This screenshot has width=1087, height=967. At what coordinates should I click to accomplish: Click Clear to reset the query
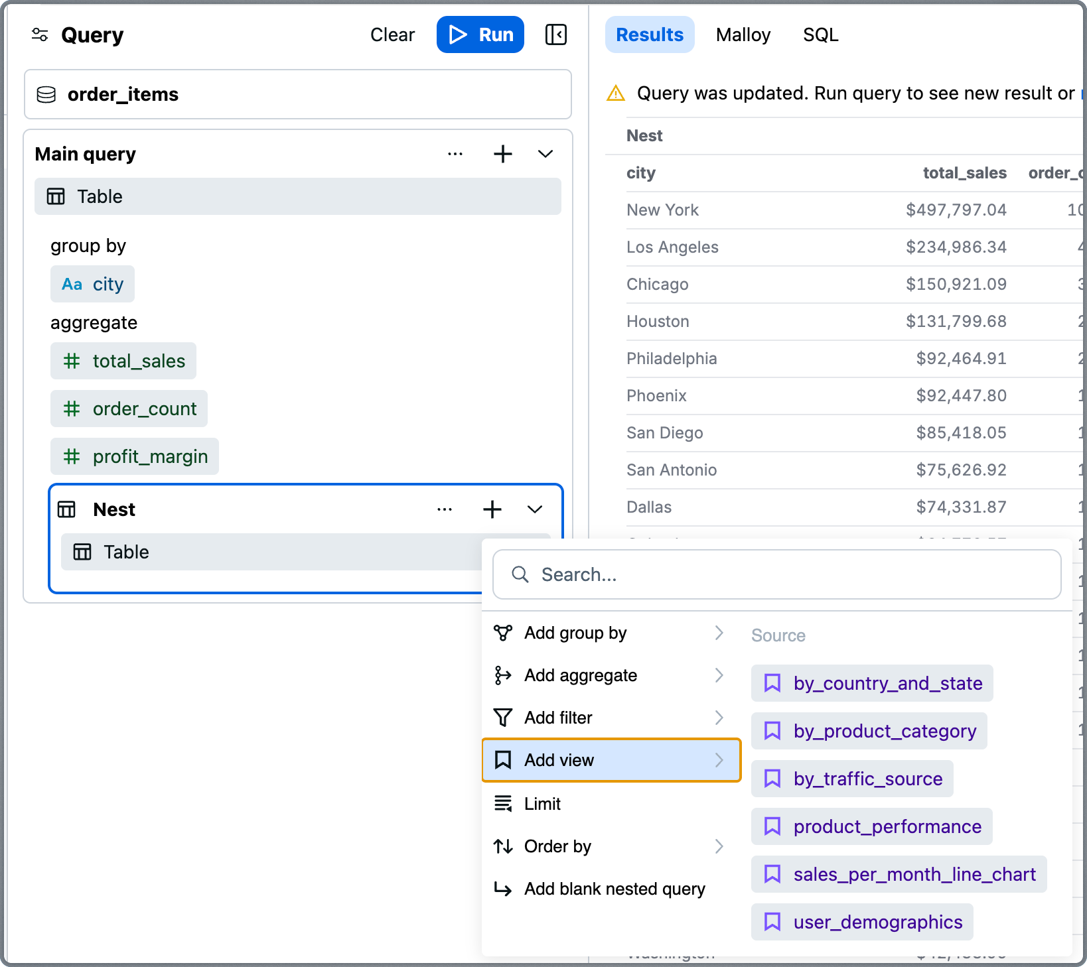pos(392,34)
